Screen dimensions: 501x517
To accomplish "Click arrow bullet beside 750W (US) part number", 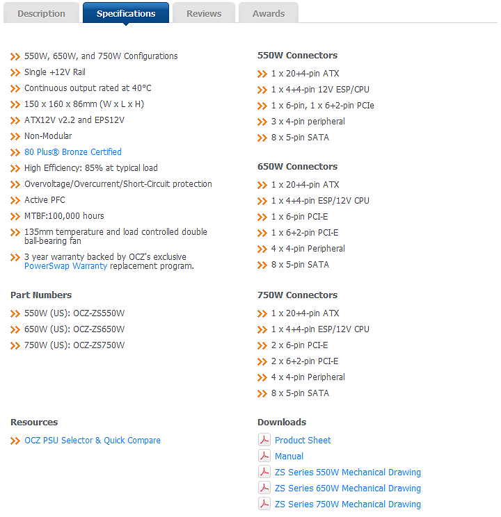I will tap(15, 346).
